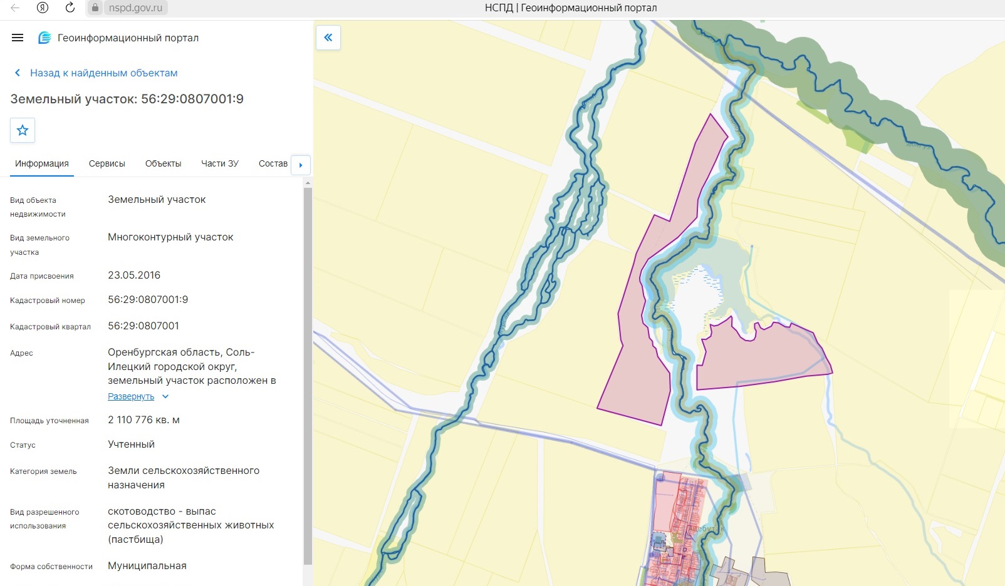The height and width of the screenshot is (586, 1005).
Task: Click the site lock icon in address bar
Action: click(95, 8)
